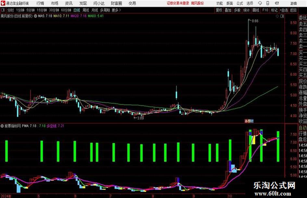307x198 pixels.
Task: Click the 8.66 high price marker
Action: pyautogui.click(x=255, y=21)
